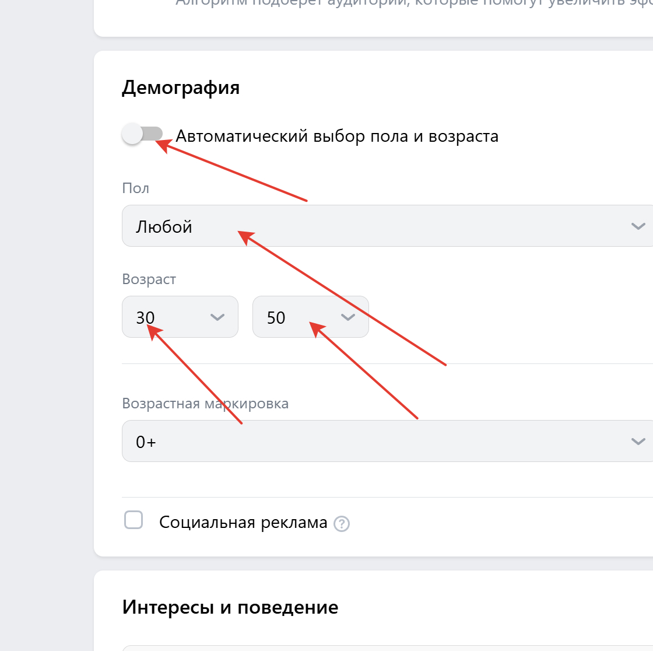Click the chevron arrow in the Пол field
The width and height of the screenshot is (653, 651).
tap(638, 226)
